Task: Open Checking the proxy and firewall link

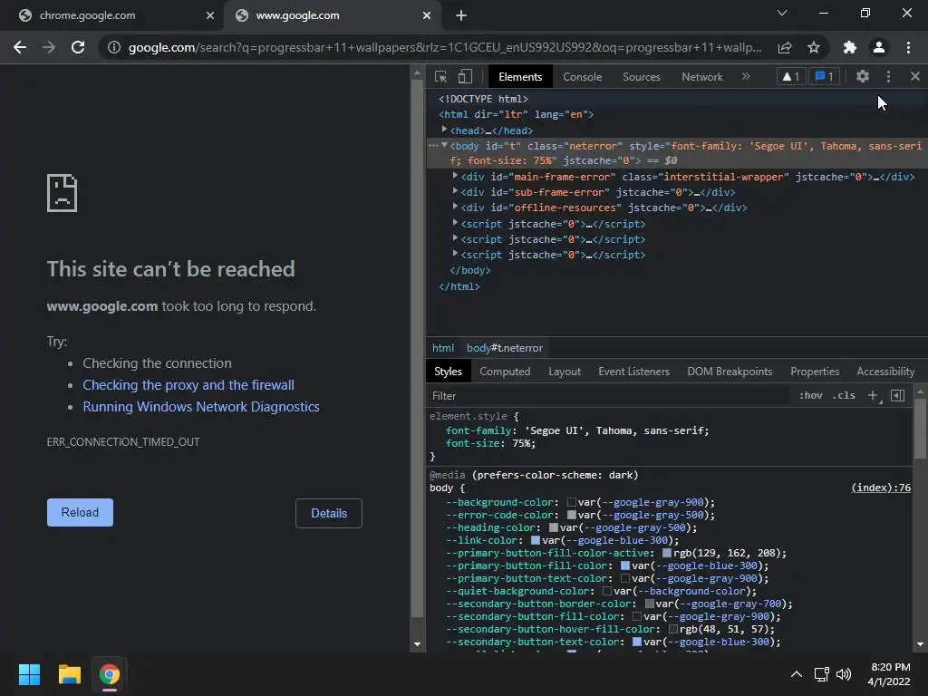Action: tap(188, 385)
